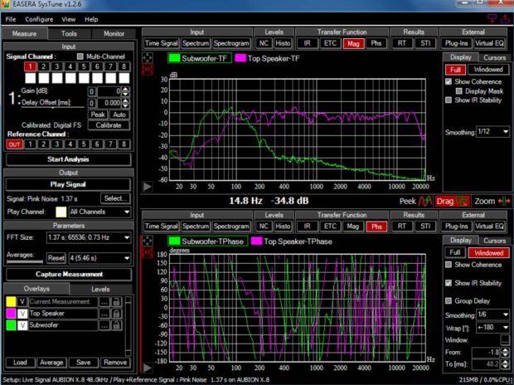Select ETC view in upper Transfer Function group
Screen dimensions: 514x385
tap(330, 43)
